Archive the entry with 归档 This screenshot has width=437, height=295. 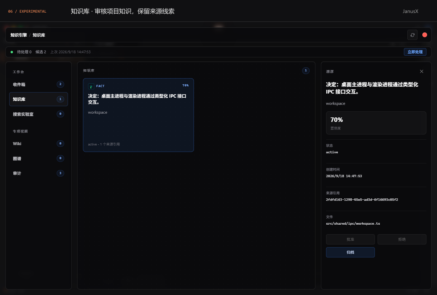click(350, 252)
